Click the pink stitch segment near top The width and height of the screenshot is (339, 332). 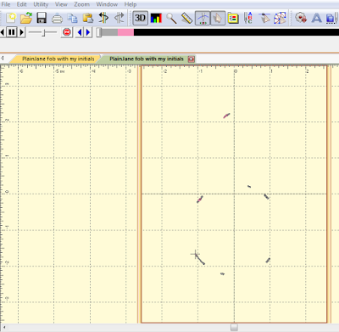(x=226, y=115)
